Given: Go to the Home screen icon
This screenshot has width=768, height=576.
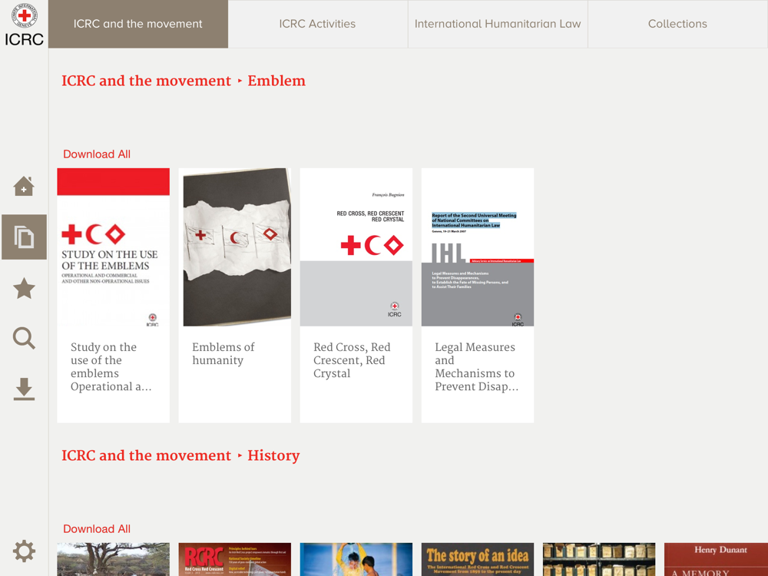Looking at the screenshot, I should pos(24,186).
